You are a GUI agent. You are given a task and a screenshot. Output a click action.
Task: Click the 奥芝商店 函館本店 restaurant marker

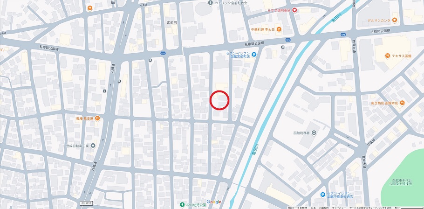[403, 103]
